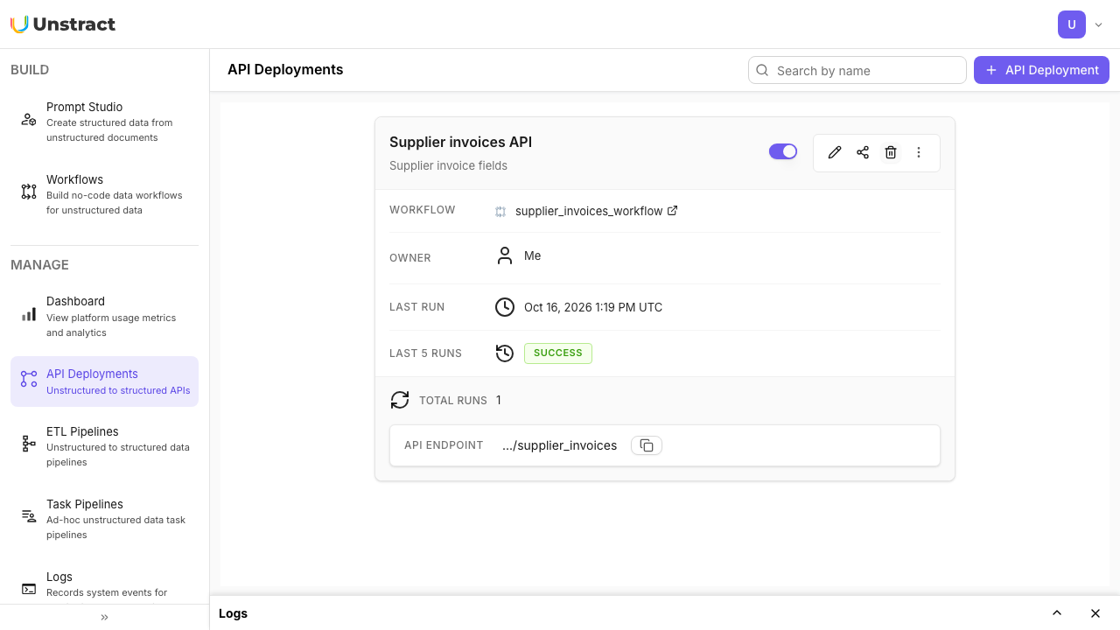
Task: Open the supplier_invoices_workflow link
Action: point(589,211)
